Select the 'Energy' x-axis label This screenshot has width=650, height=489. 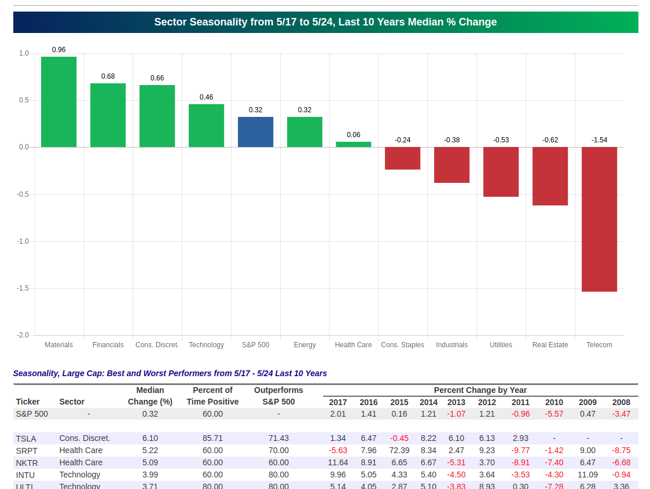click(x=304, y=345)
